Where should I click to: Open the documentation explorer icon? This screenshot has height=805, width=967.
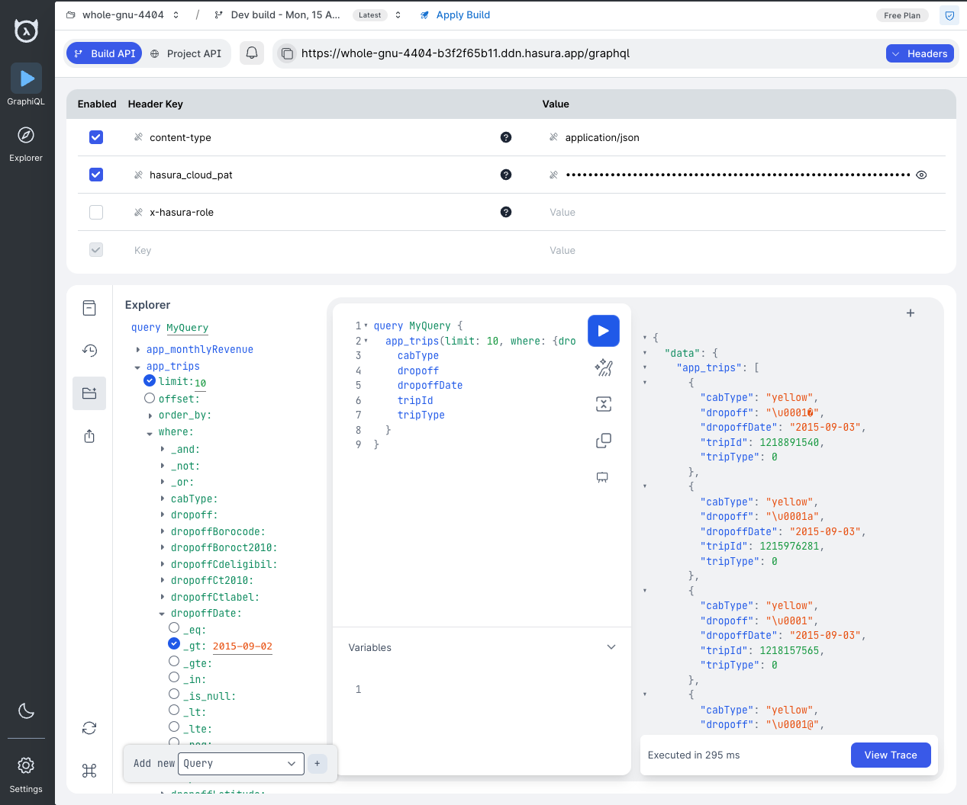pyautogui.click(x=89, y=308)
